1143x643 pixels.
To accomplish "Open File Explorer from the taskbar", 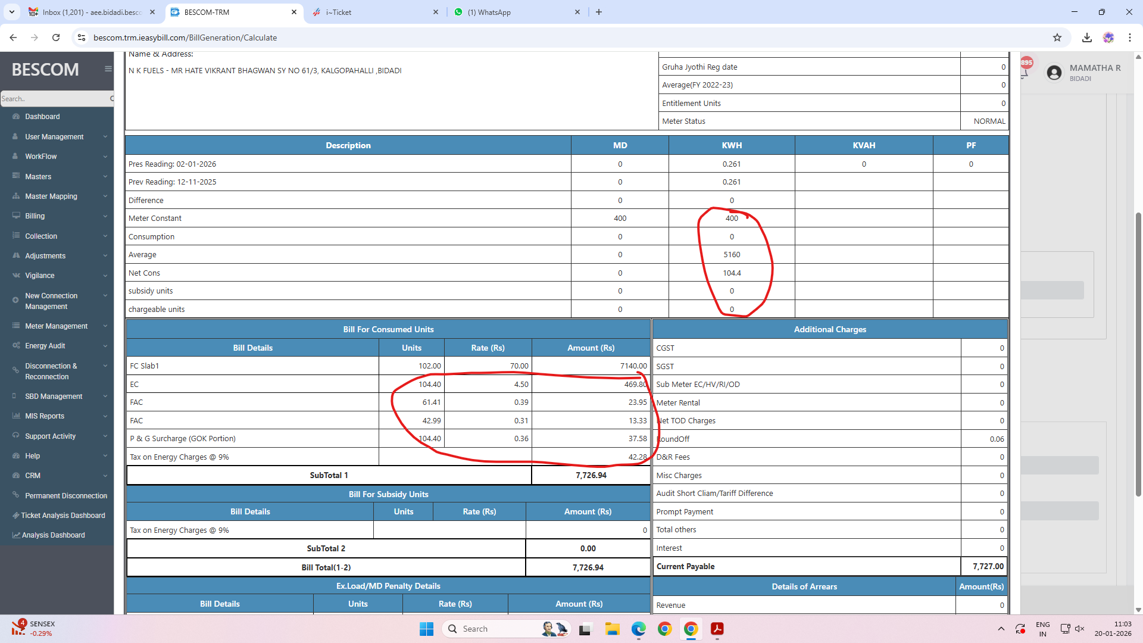I will pos(612,629).
